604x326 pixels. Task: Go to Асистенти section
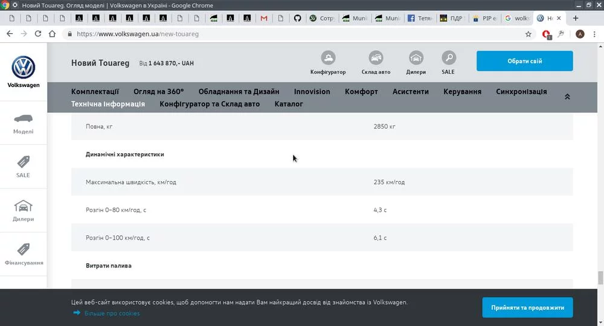[411, 92]
